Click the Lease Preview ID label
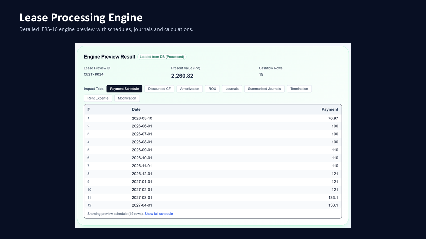This screenshot has height=239, width=426. [97, 68]
